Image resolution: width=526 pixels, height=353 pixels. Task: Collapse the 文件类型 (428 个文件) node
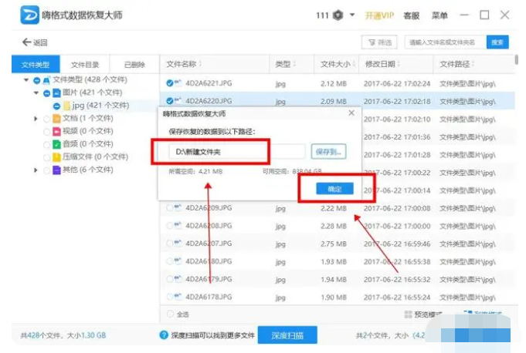point(26,79)
